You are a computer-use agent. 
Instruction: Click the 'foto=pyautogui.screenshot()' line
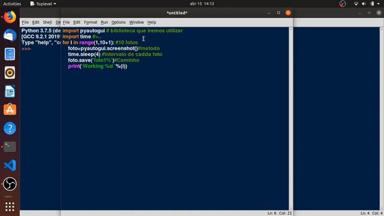pos(103,48)
